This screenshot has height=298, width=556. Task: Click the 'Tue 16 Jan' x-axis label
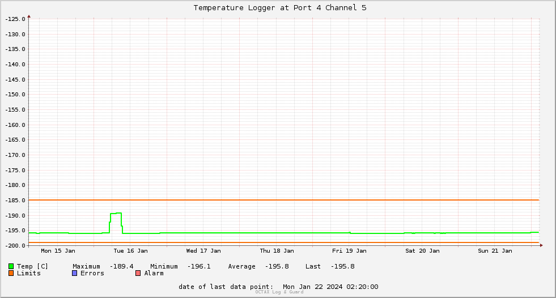click(130, 251)
